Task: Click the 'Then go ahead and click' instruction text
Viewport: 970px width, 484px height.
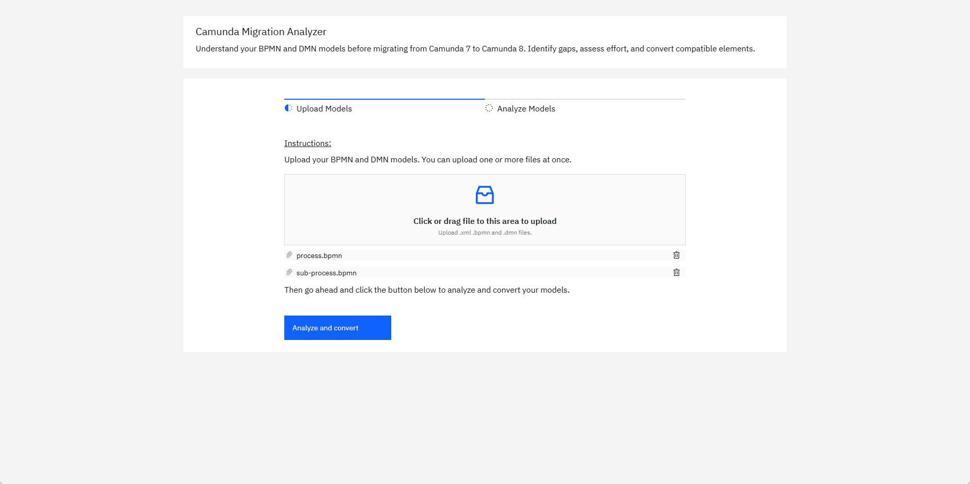Action: 426,290
